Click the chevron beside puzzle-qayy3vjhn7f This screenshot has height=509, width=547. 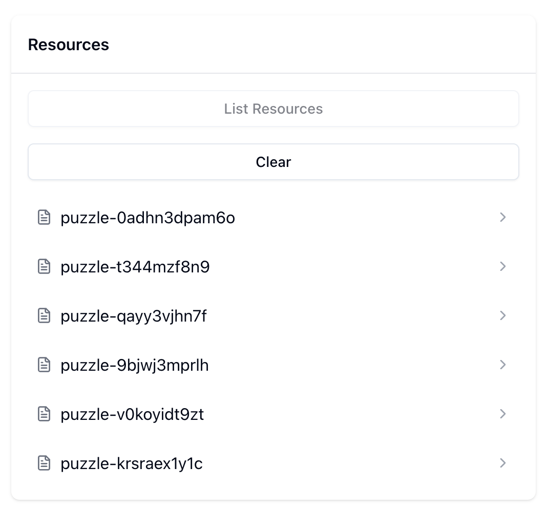(x=502, y=315)
